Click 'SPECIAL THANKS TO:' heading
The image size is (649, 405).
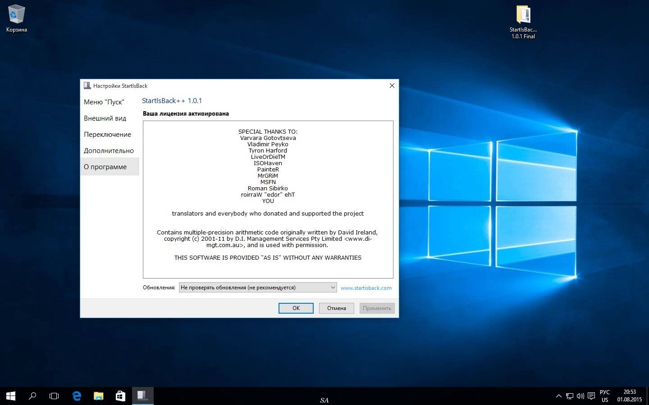pos(268,132)
